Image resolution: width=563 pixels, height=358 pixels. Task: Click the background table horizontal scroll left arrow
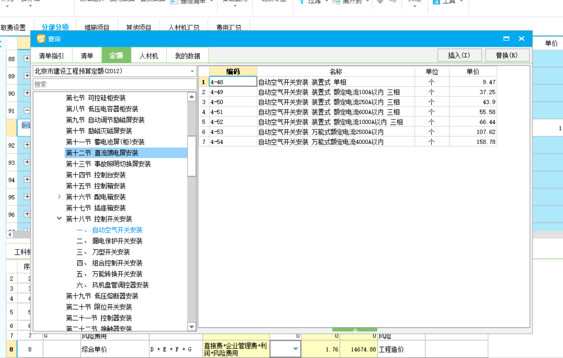[x=10, y=235]
